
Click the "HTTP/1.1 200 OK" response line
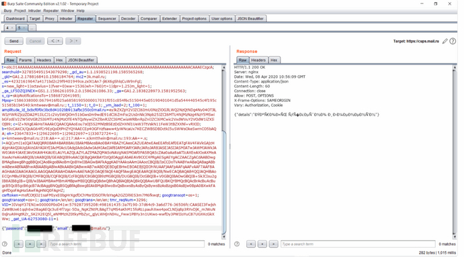[x=249, y=67]
